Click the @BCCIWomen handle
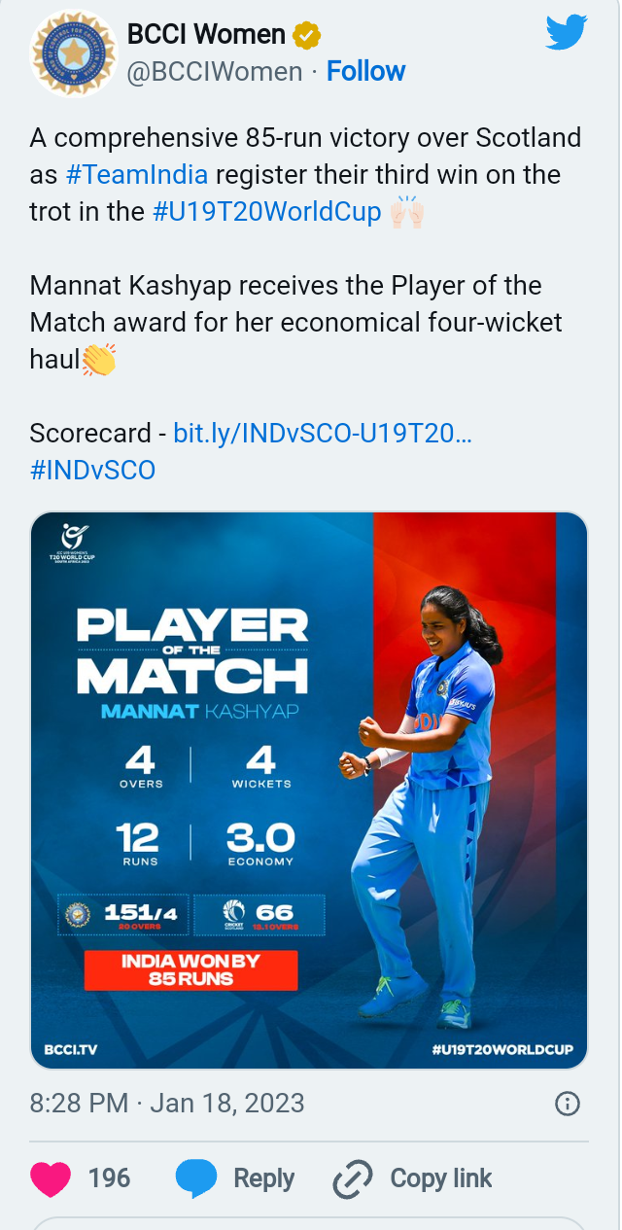Image resolution: width=622 pixels, height=1230 pixels. coord(215,71)
